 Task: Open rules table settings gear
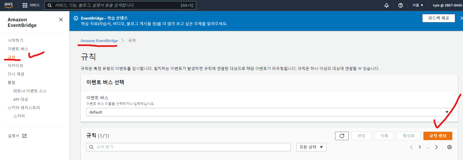pyautogui.click(x=450, y=147)
